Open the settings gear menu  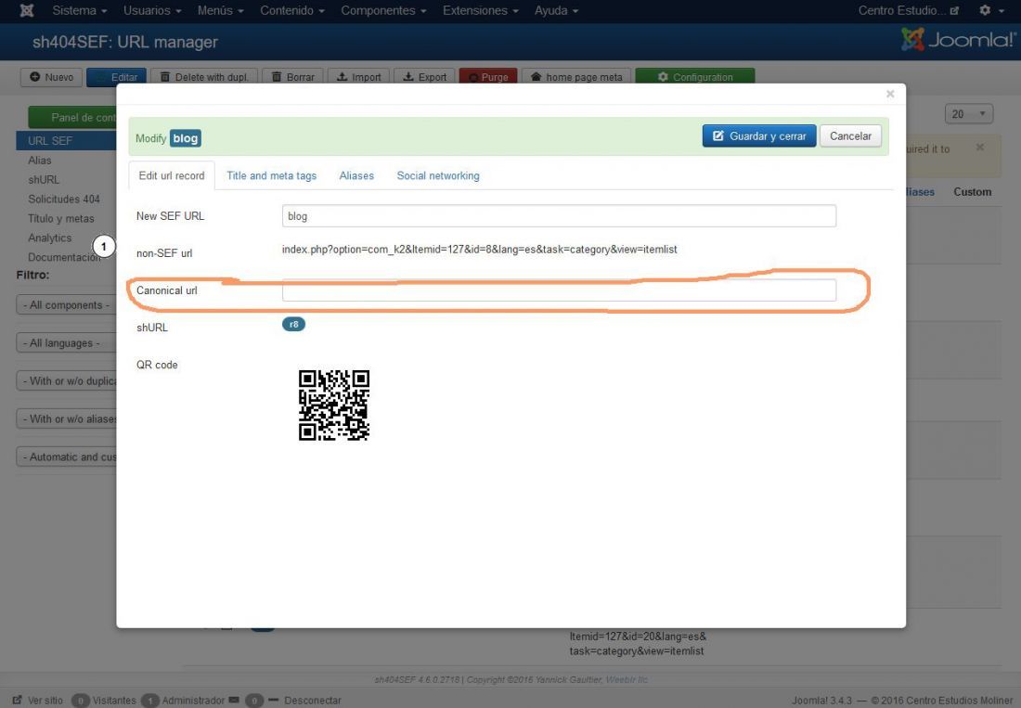click(x=991, y=10)
